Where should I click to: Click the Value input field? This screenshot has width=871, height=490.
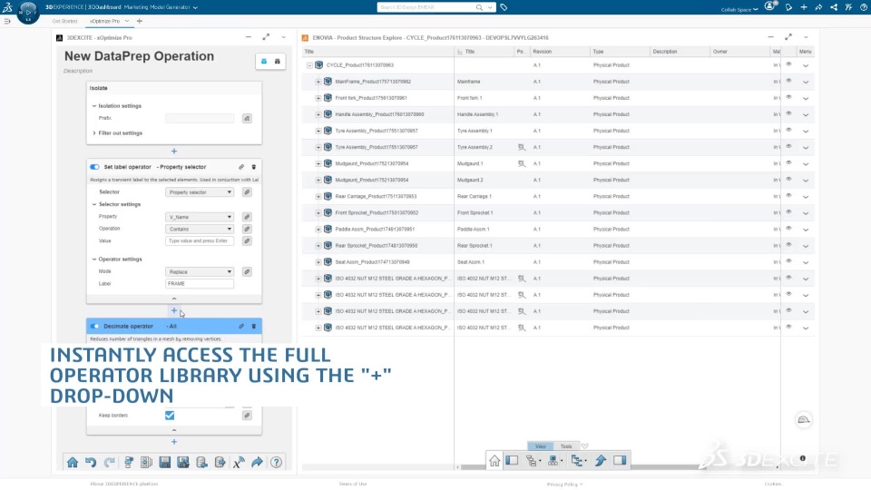(200, 241)
